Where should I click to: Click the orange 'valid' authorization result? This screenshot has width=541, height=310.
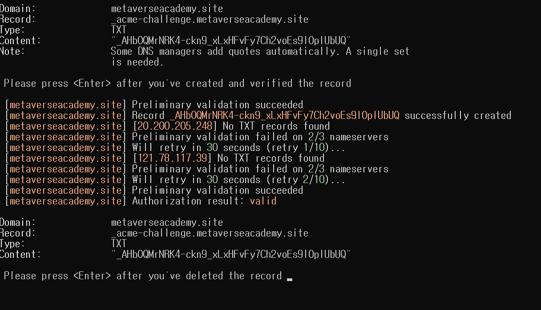coord(263,201)
